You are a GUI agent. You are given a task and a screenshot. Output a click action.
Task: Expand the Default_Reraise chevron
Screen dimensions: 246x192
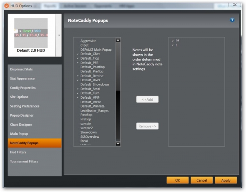coord(78,76)
